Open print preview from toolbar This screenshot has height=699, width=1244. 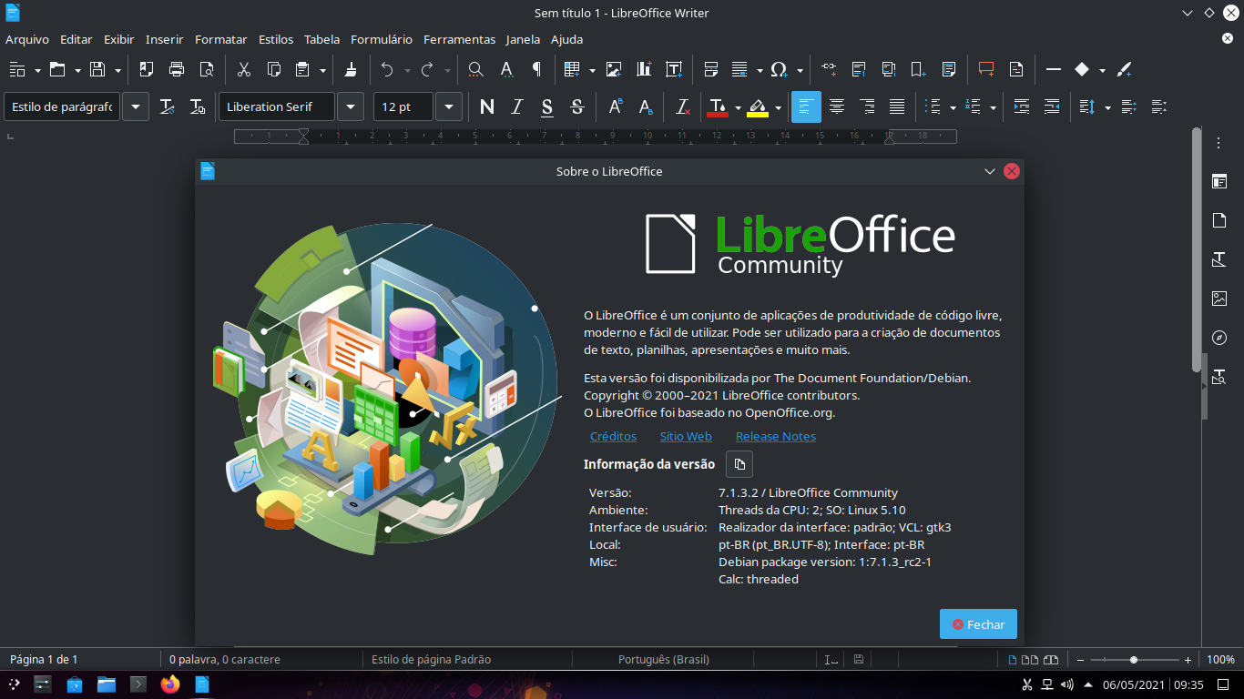207,69
